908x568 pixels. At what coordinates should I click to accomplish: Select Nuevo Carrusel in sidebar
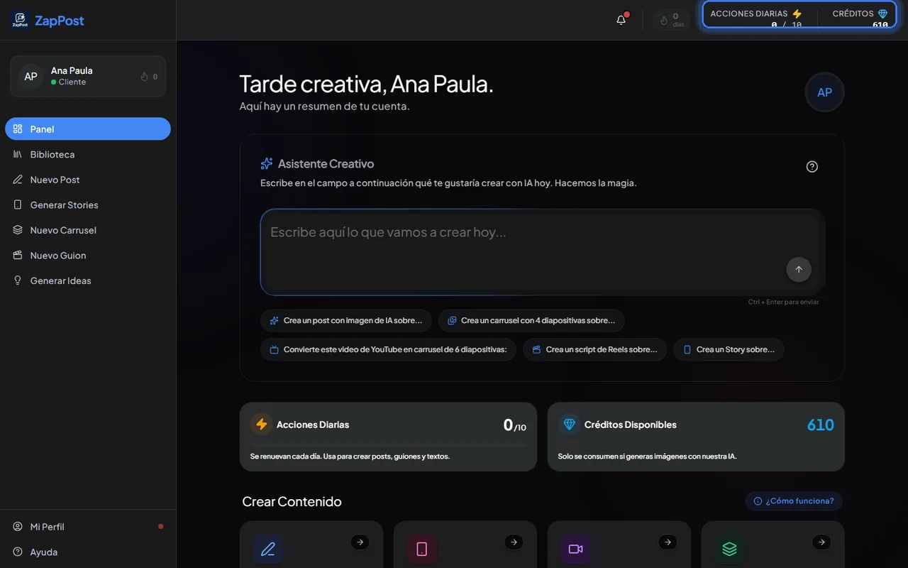(x=88, y=230)
